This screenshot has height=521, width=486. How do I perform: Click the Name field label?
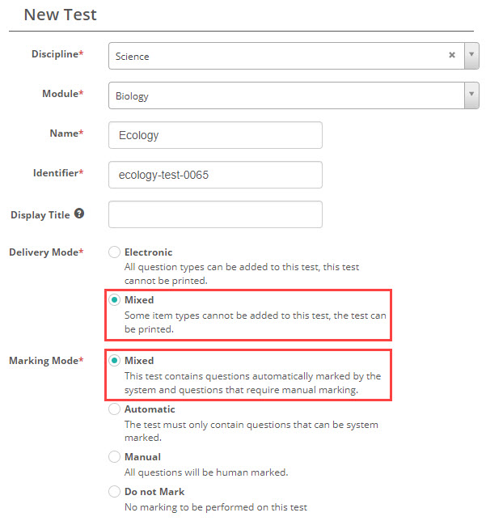pos(66,133)
